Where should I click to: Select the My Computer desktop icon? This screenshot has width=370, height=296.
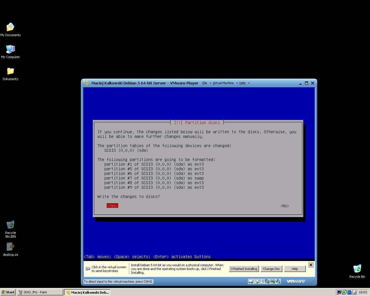point(10,52)
